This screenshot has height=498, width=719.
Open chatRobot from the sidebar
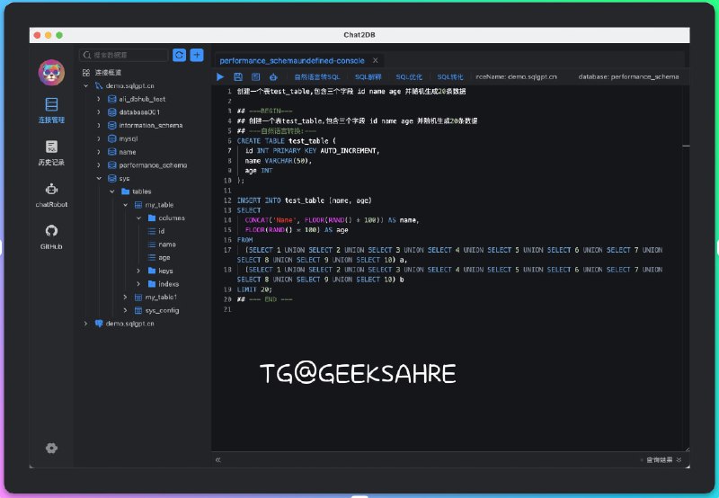51,195
